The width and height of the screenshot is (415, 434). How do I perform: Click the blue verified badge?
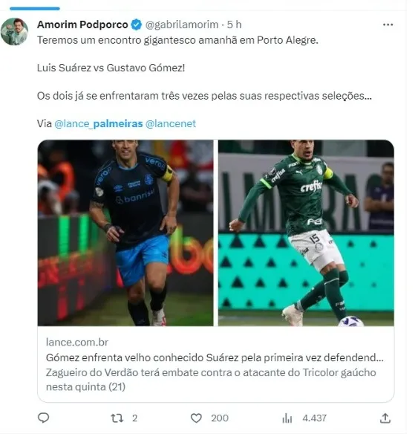(x=137, y=25)
